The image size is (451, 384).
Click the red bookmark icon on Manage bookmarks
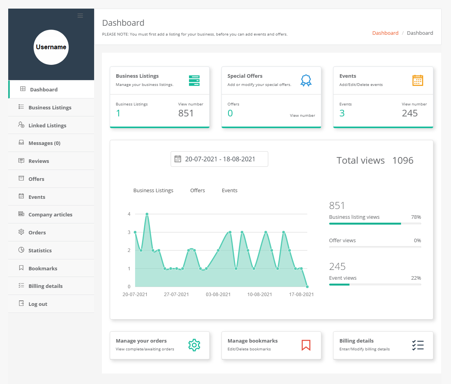[x=306, y=345]
